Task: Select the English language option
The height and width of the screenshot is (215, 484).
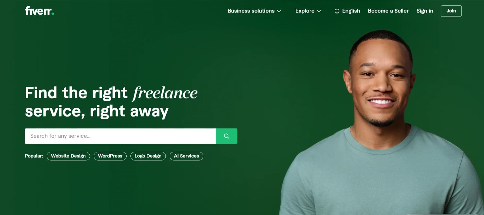Action: [x=351, y=11]
